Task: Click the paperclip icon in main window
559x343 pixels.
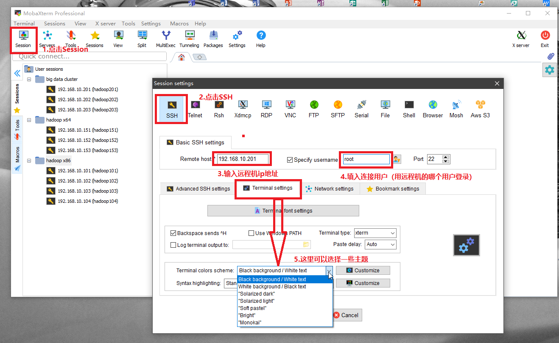Action: [551, 56]
